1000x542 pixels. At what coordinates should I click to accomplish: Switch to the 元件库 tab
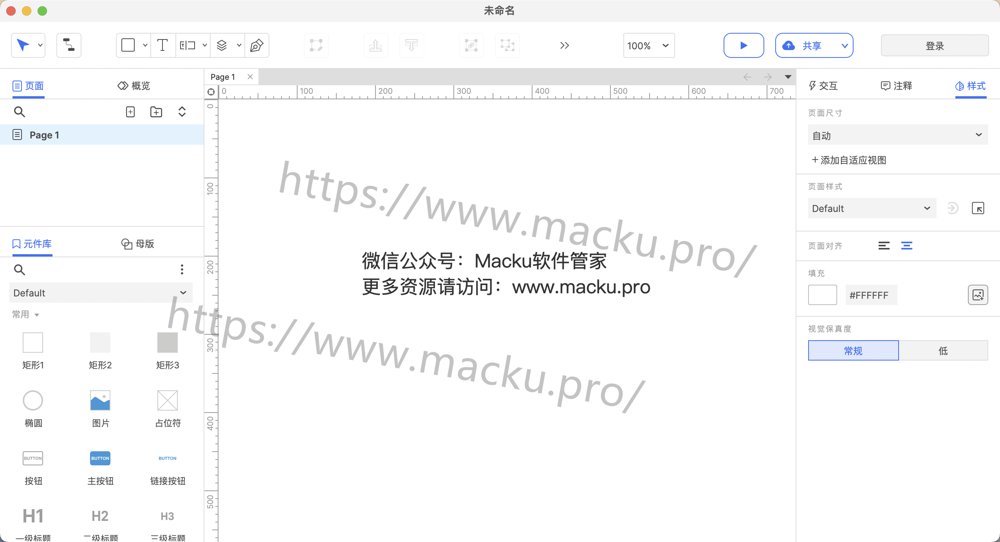(x=32, y=244)
